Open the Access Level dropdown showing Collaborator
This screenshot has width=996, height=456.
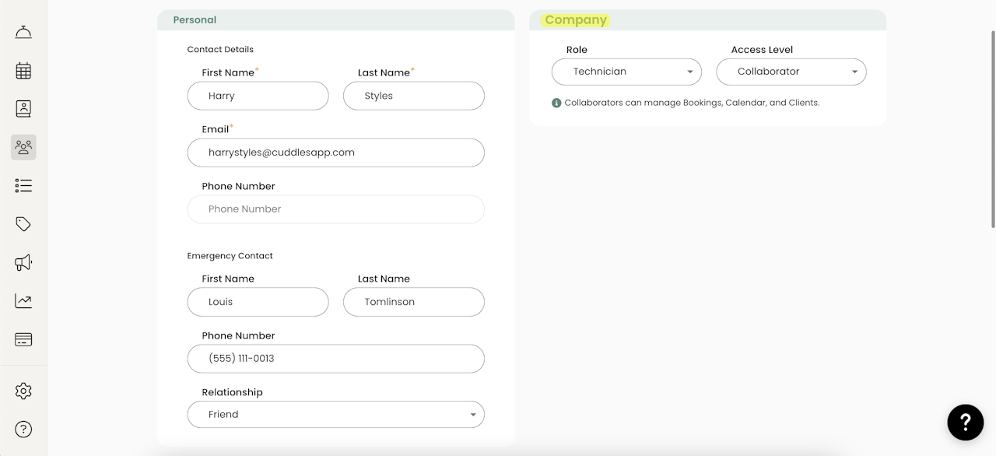tap(791, 72)
